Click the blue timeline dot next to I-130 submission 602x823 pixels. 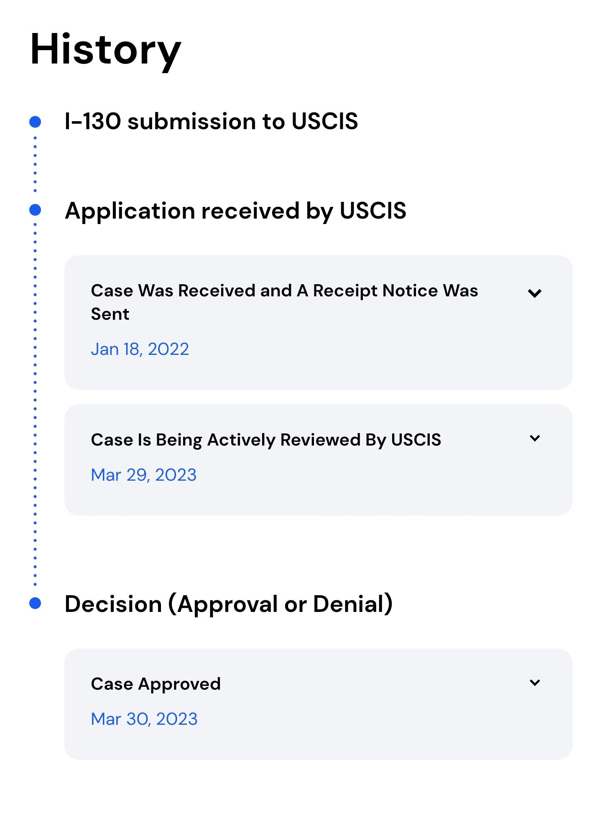(35, 122)
